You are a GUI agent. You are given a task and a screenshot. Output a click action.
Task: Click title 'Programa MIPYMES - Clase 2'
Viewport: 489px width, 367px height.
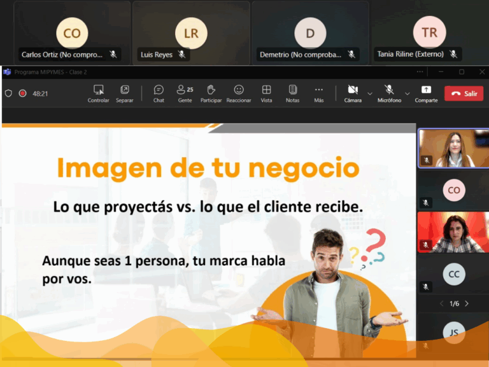[x=50, y=72]
